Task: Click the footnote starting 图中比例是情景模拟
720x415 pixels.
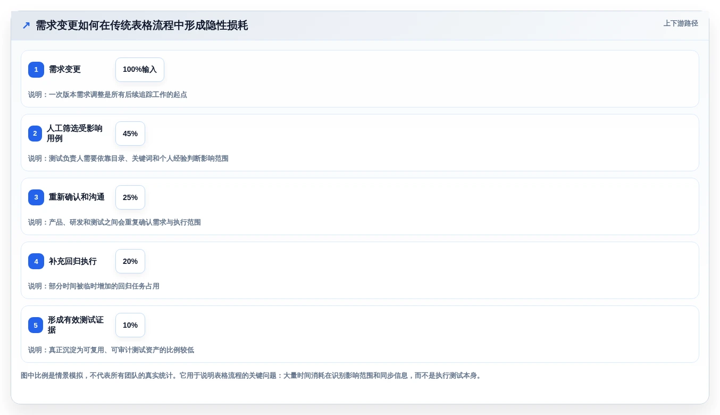Action: point(252,376)
